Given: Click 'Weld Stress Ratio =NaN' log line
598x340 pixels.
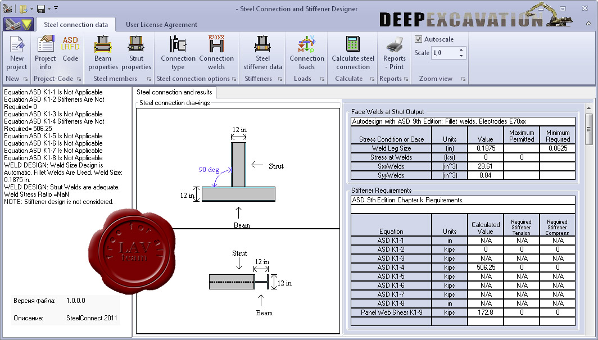Looking at the screenshot, I should (x=37, y=194).
